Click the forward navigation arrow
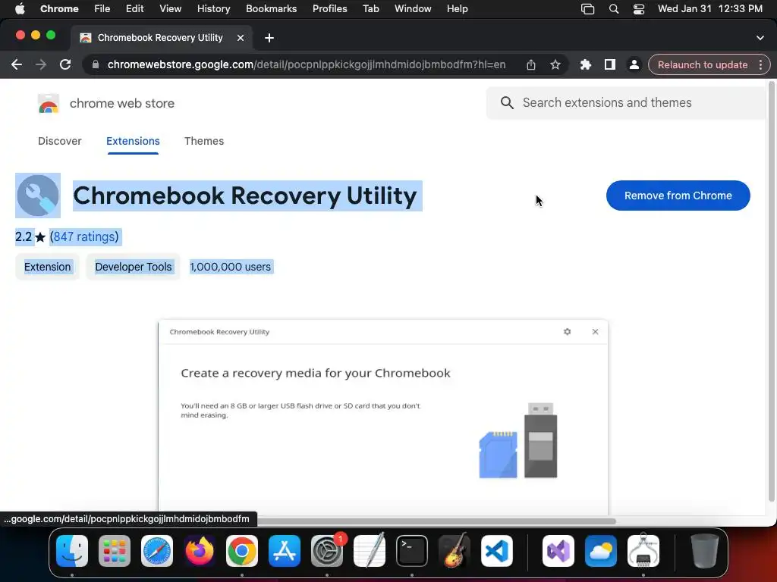Viewport: 777px width, 582px height. tap(41, 65)
